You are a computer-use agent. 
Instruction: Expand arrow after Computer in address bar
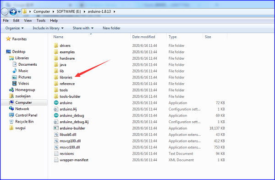point(53,11)
